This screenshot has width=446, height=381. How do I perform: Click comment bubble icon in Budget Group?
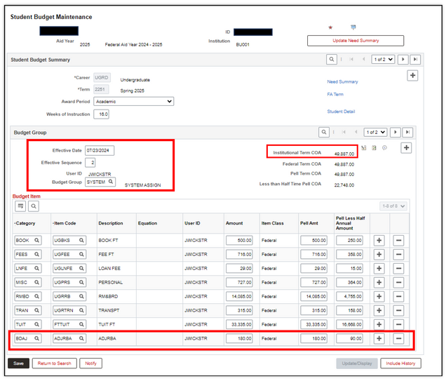pyautogui.click(x=384, y=147)
